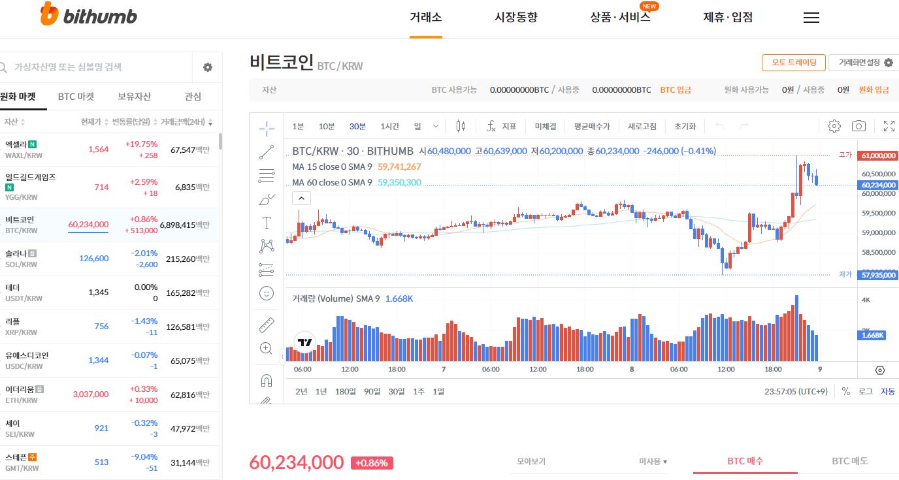Open chart settings via the gear icon
The width and height of the screenshot is (899, 480).
click(834, 125)
